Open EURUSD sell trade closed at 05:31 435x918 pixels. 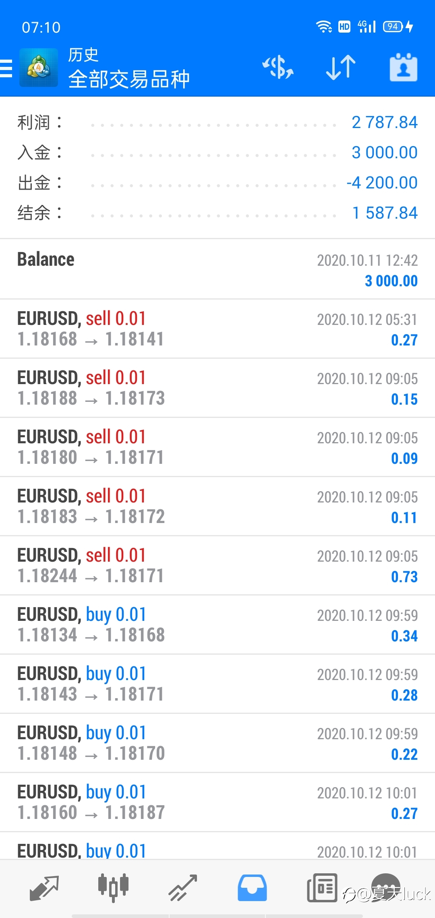point(217,329)
